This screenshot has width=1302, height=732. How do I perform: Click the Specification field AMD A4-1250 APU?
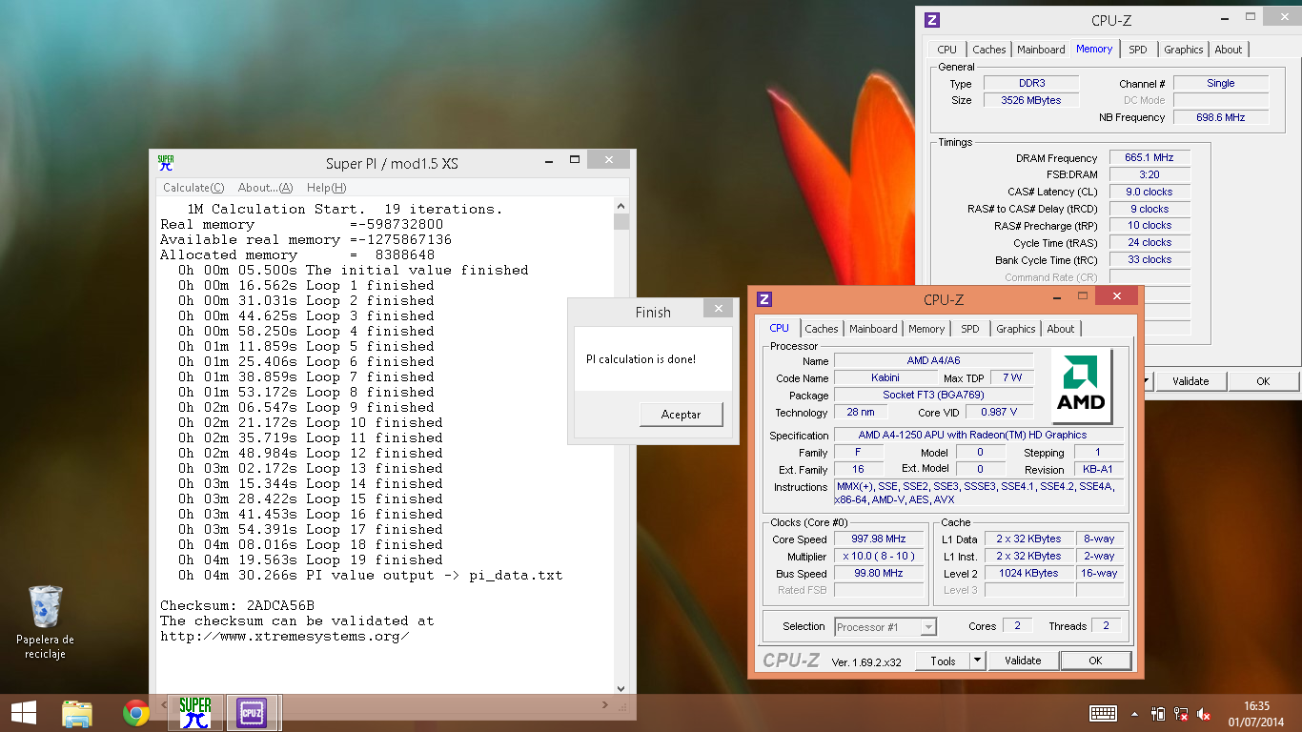pos(978,436)
